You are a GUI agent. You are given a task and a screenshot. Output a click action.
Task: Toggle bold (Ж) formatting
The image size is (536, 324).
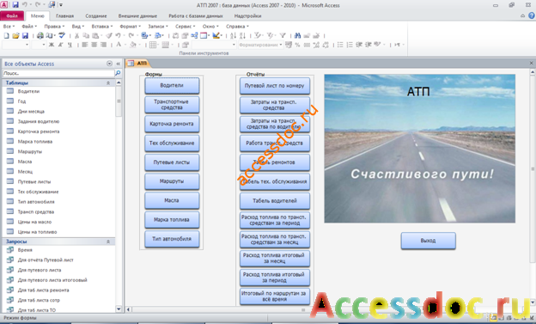(x=52, y=45)
